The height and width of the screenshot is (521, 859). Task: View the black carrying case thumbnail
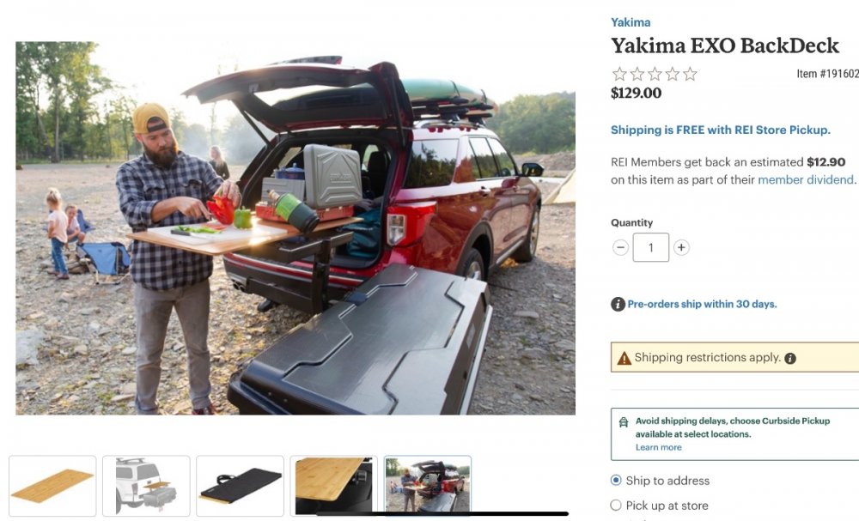[240, 486]
